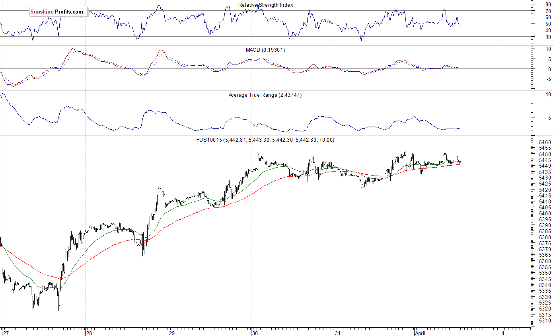
Task: Click the date label 28 on the time axis
Action: tap(89, 333)
